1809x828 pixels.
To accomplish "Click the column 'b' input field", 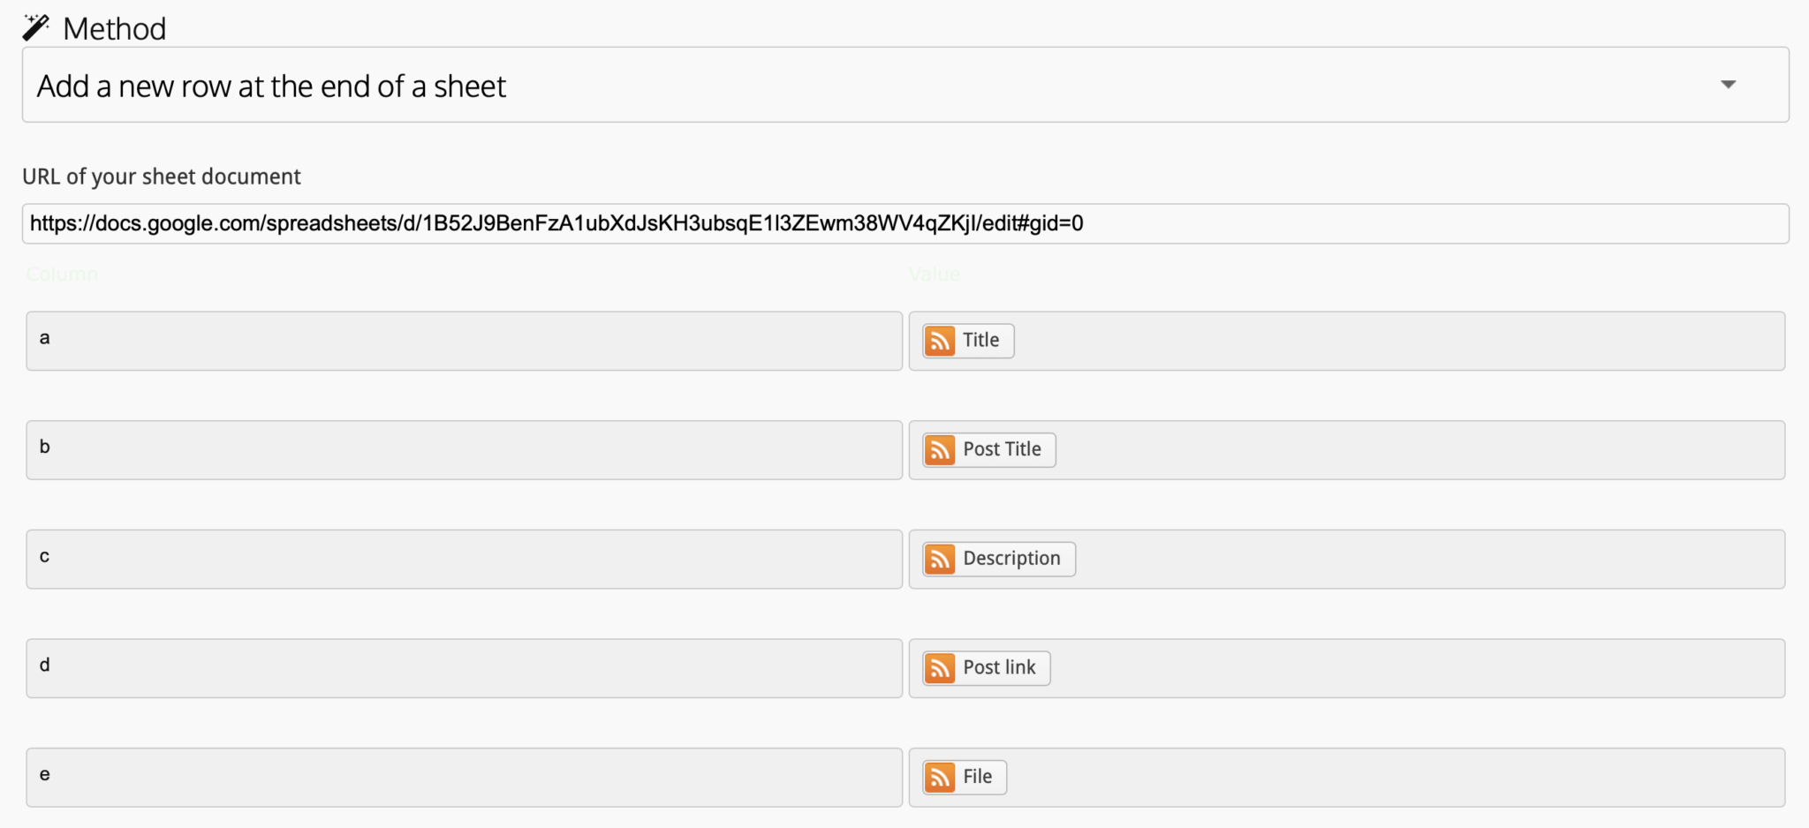I will (x=464, y=450).
